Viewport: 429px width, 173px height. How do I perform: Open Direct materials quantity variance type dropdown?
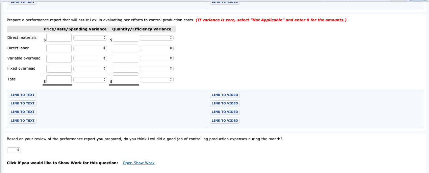(x=157, y=38)
